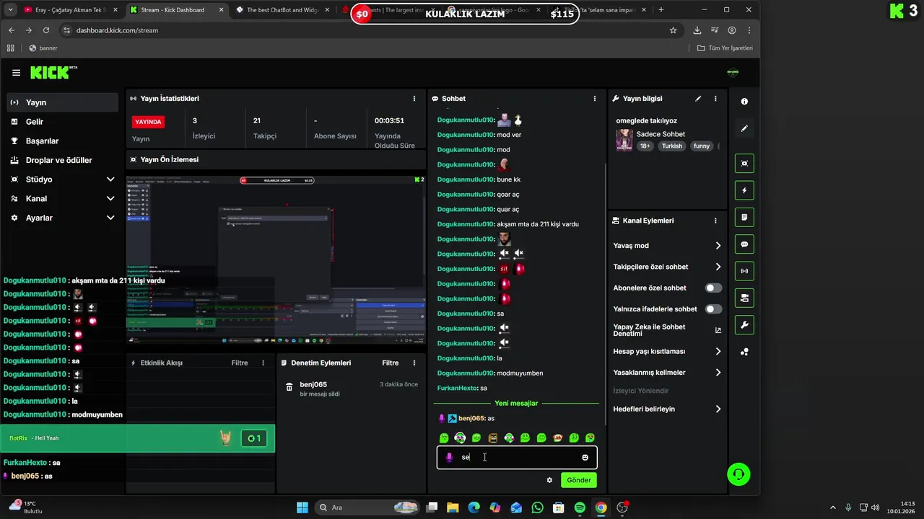
Task: Open the profile avatar in dashboard header
Action: click(733, 72)
